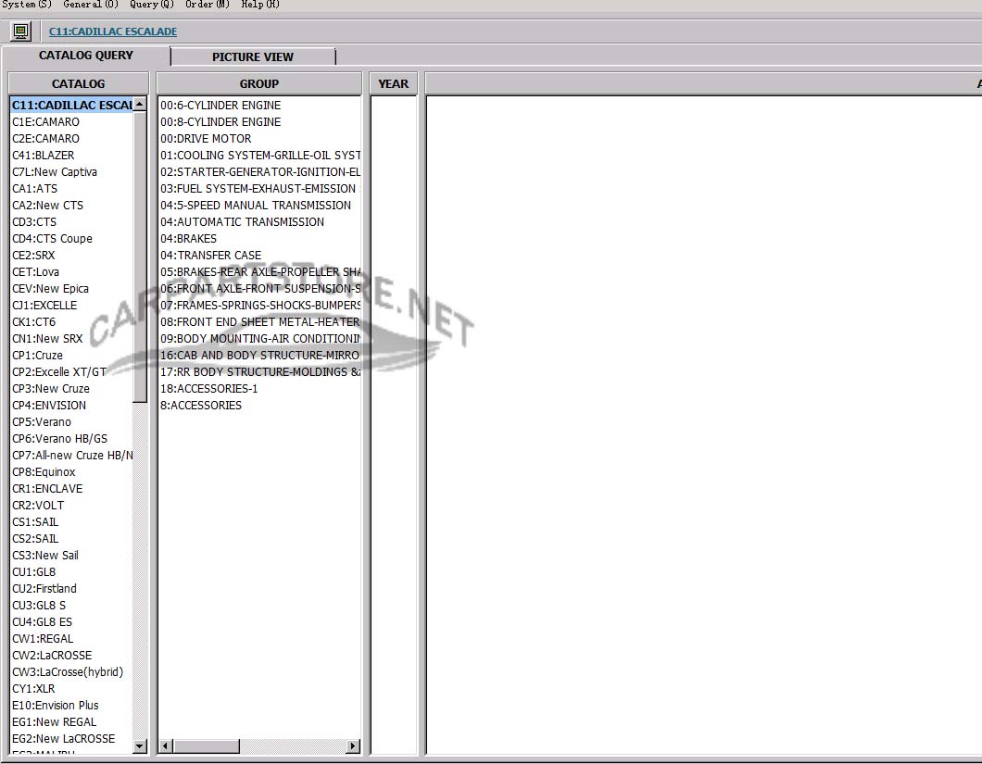Select C41:BLAZER in the catalog list
This screenshot has height=764, width=982.
tap(44, 156)
